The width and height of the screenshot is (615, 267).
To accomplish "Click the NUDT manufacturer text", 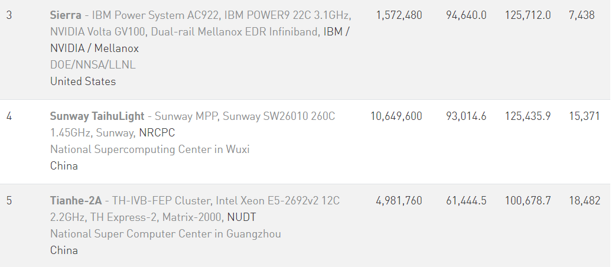I will [242, 217].
